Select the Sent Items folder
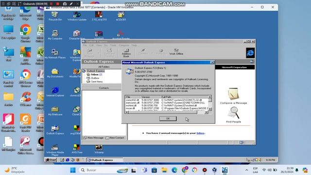 coord(97,82)
